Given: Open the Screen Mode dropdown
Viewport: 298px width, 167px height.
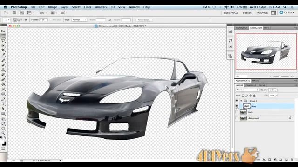Looking at the screenshot, I should pyautogui.click(x=64, y=13).
